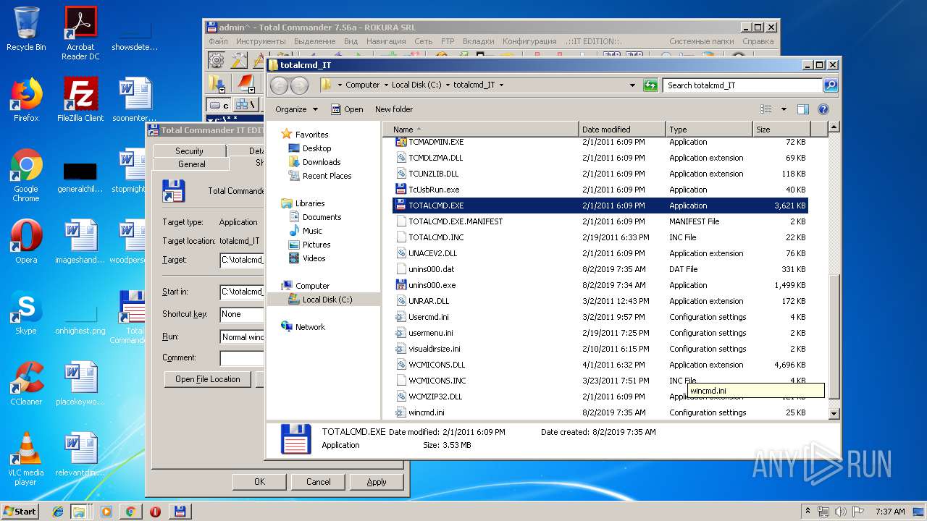This screenshot has width=927, height=521.
Task: Click file list vertical scrollbar thumb
Action: pyautogui.click(x=834, y=337)
